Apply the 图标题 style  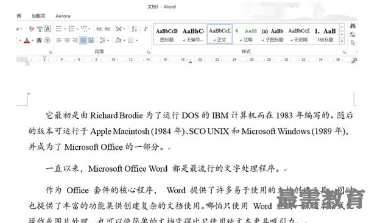(x=167, y=35)
